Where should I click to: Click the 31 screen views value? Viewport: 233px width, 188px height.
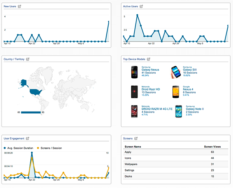(212, 164)
